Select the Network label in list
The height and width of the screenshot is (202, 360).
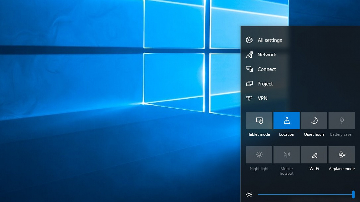(267, 55)
